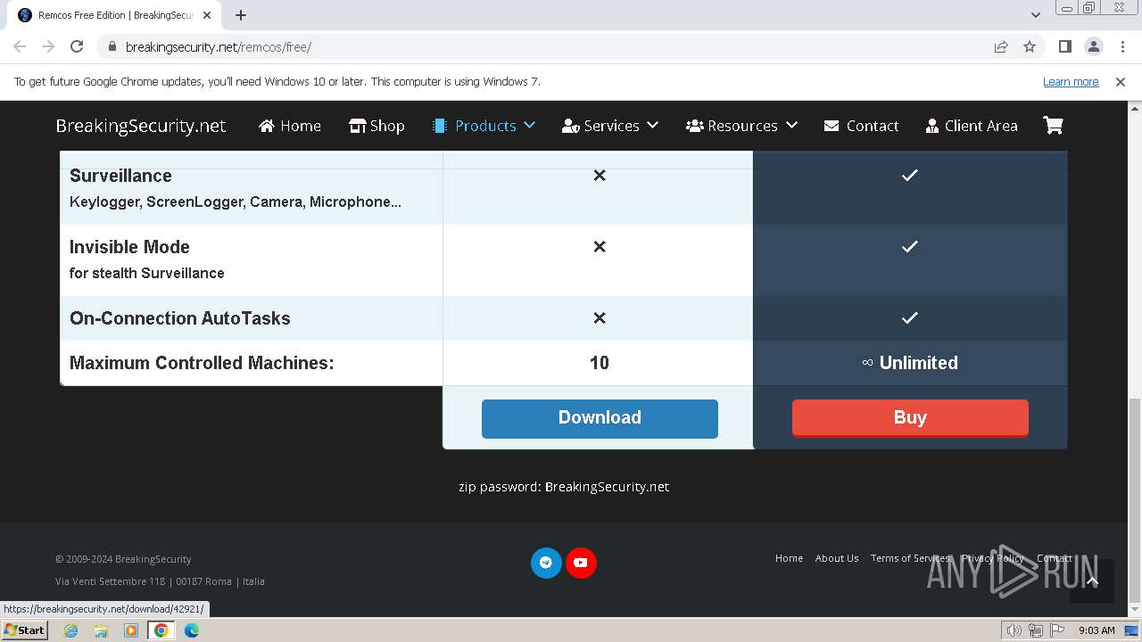This screenshot has width=1142, height=642.
Task: Open a new tab with plus icon
Action: (x=241, y=14)
